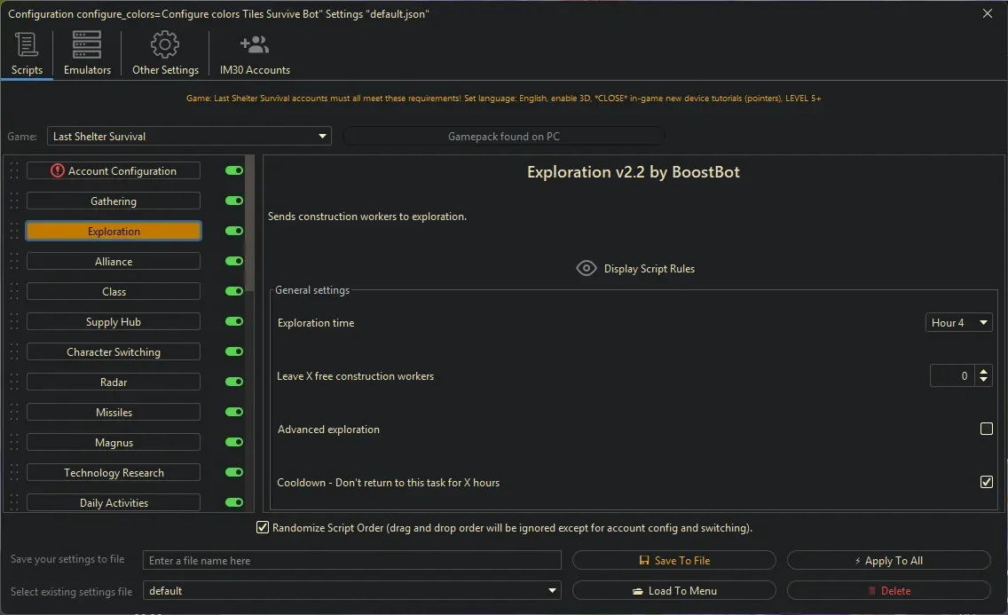The width and height of the screenshot is (1008, 615).
Task: Uncheck Randomize Script Order checkbox
Action: coord(263,528)
